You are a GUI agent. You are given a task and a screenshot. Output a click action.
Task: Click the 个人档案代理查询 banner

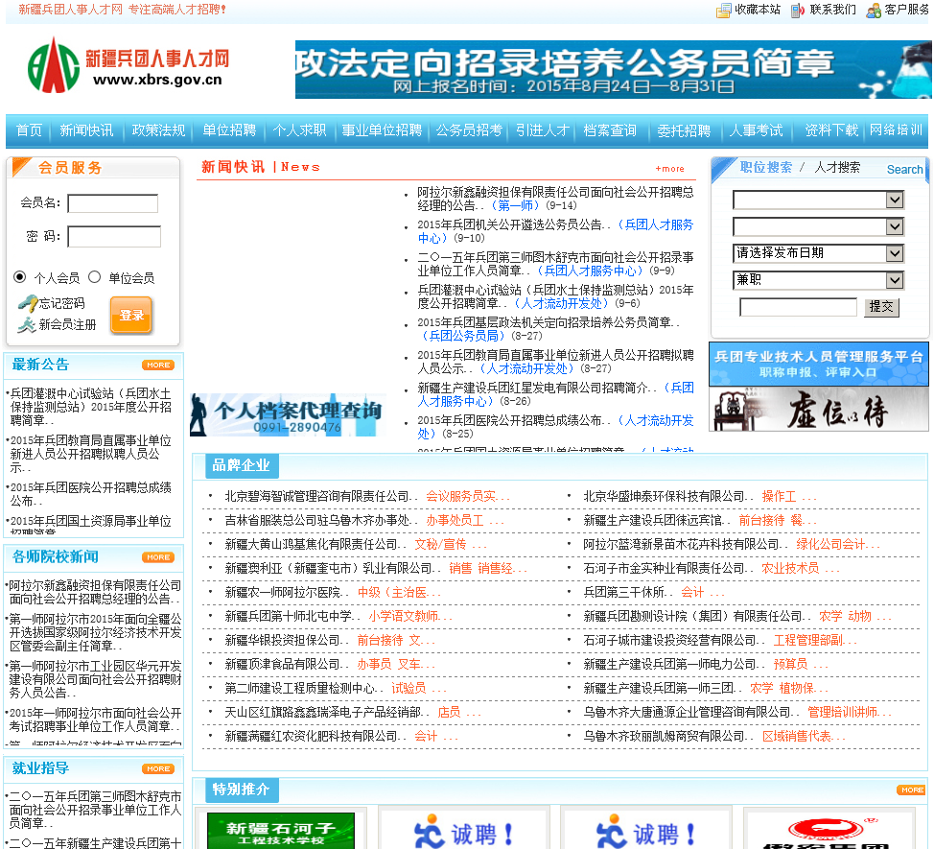coord(288,414)
